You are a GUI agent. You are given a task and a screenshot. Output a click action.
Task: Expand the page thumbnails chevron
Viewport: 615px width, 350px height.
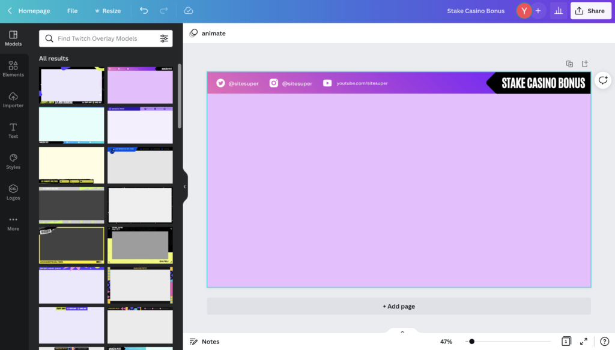pos(402,332)
